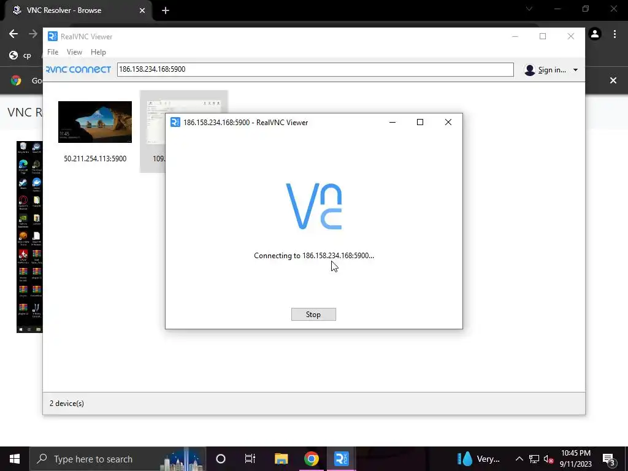Image resolution: width=628 pixels, height=471 pixels.
Task: Click the VNC address bar with 186.158.234.168:5900
Action: click(315, 69)
